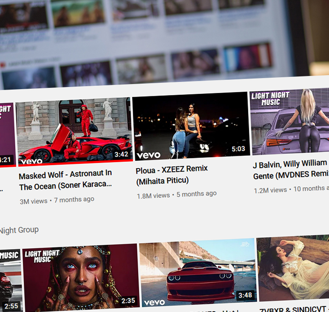Click the '1.2M views • 10 months' text

(x=291, y=189)
